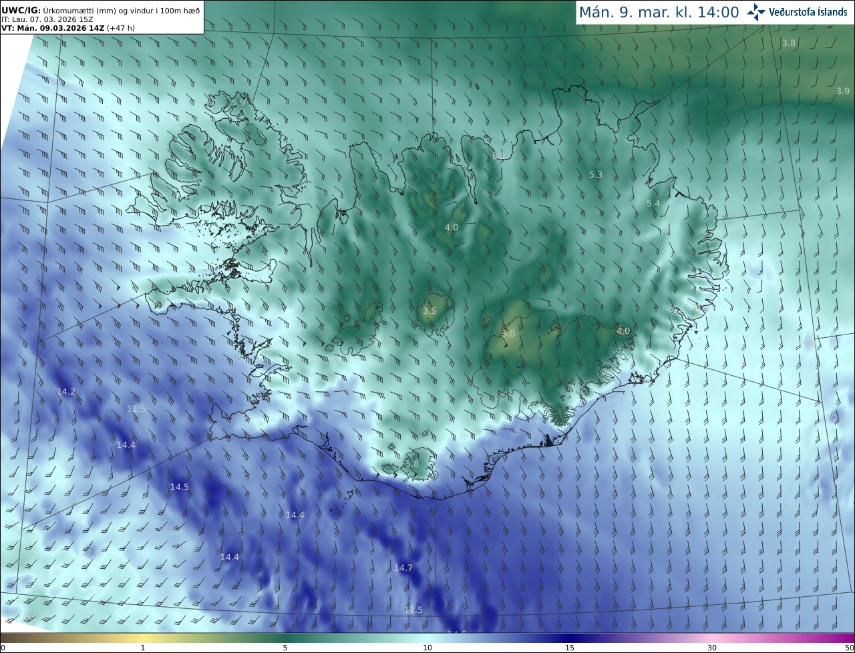The width and height of the screenshot is (855, 653).
Task: Click the 5.3 value label
Action: pos(596,174)
